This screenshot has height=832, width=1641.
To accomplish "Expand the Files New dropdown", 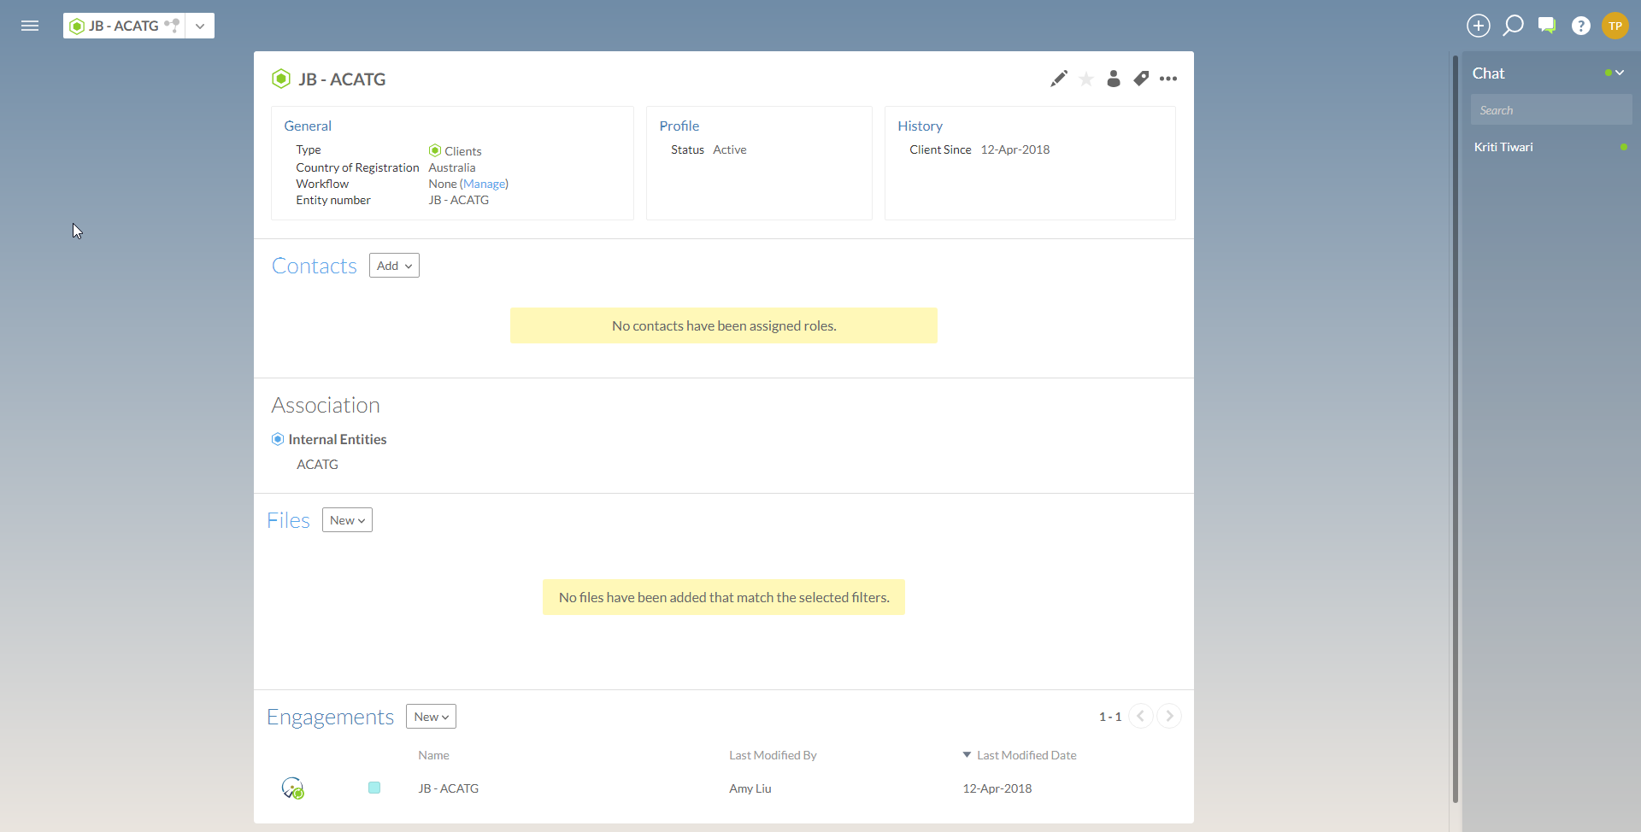I will 347,520.
